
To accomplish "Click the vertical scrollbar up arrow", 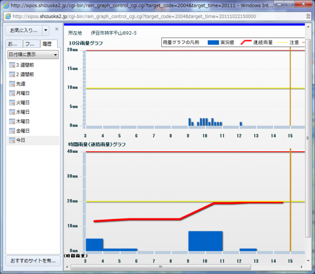I will 308,27.
